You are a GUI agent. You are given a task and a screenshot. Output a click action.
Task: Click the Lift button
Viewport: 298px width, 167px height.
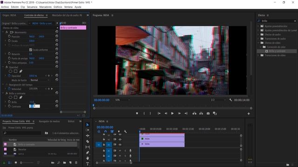click(x=195, y=113)
